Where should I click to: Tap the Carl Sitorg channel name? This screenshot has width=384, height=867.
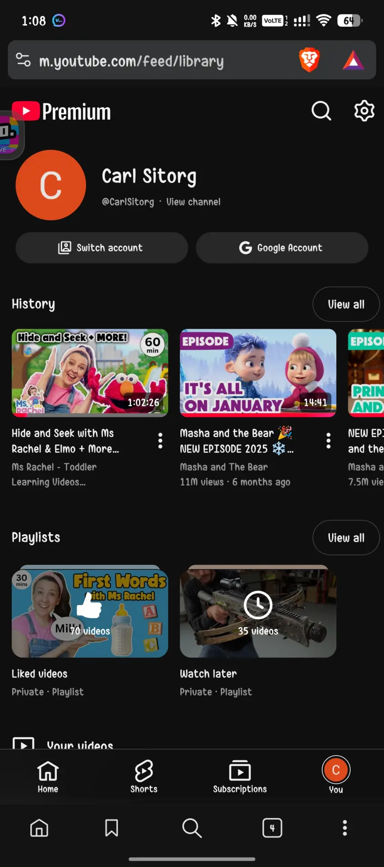click(149, 177)
